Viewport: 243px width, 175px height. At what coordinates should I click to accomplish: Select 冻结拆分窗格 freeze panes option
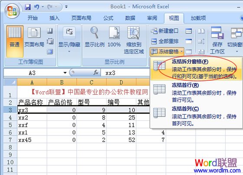coord(196,69)
